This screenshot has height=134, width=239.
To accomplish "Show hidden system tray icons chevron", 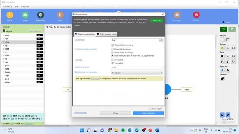I will 192,130.
